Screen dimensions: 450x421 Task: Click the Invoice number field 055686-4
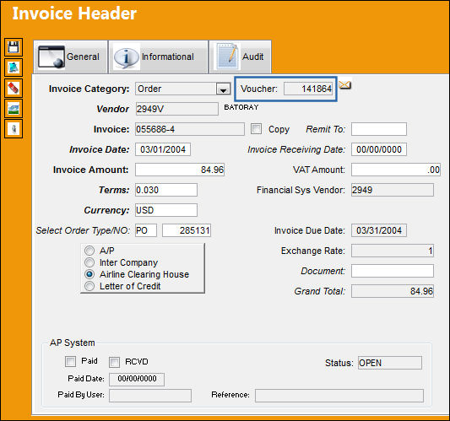pyautogui.click(x=190, y=129)
